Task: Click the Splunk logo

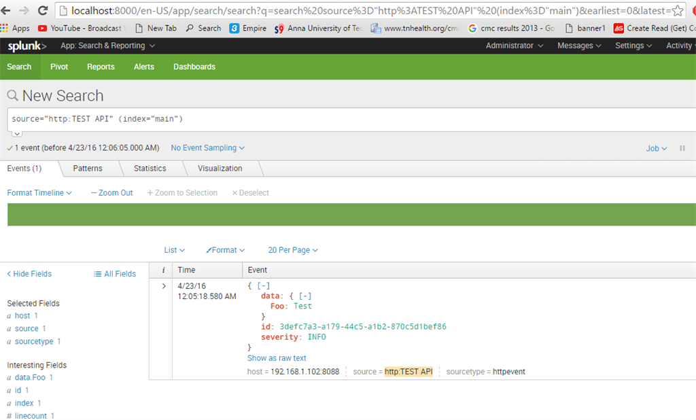Action: pyautogui.click(x=27, y=46)
